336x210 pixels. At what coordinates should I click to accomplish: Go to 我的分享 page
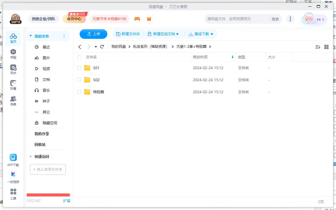click(41, 134)
